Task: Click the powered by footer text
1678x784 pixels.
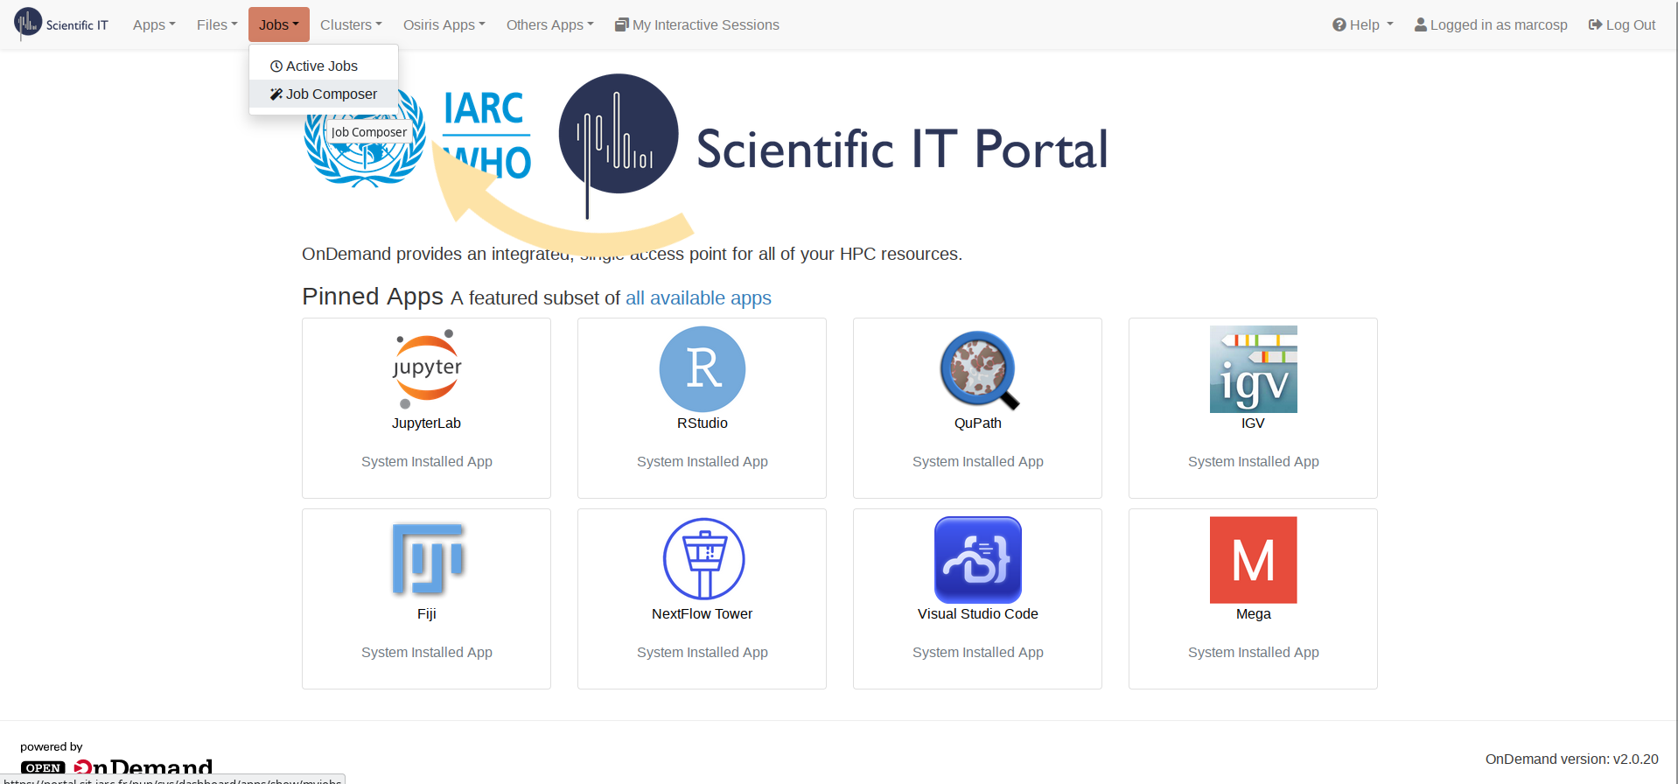Action: (x=52, y=747)
